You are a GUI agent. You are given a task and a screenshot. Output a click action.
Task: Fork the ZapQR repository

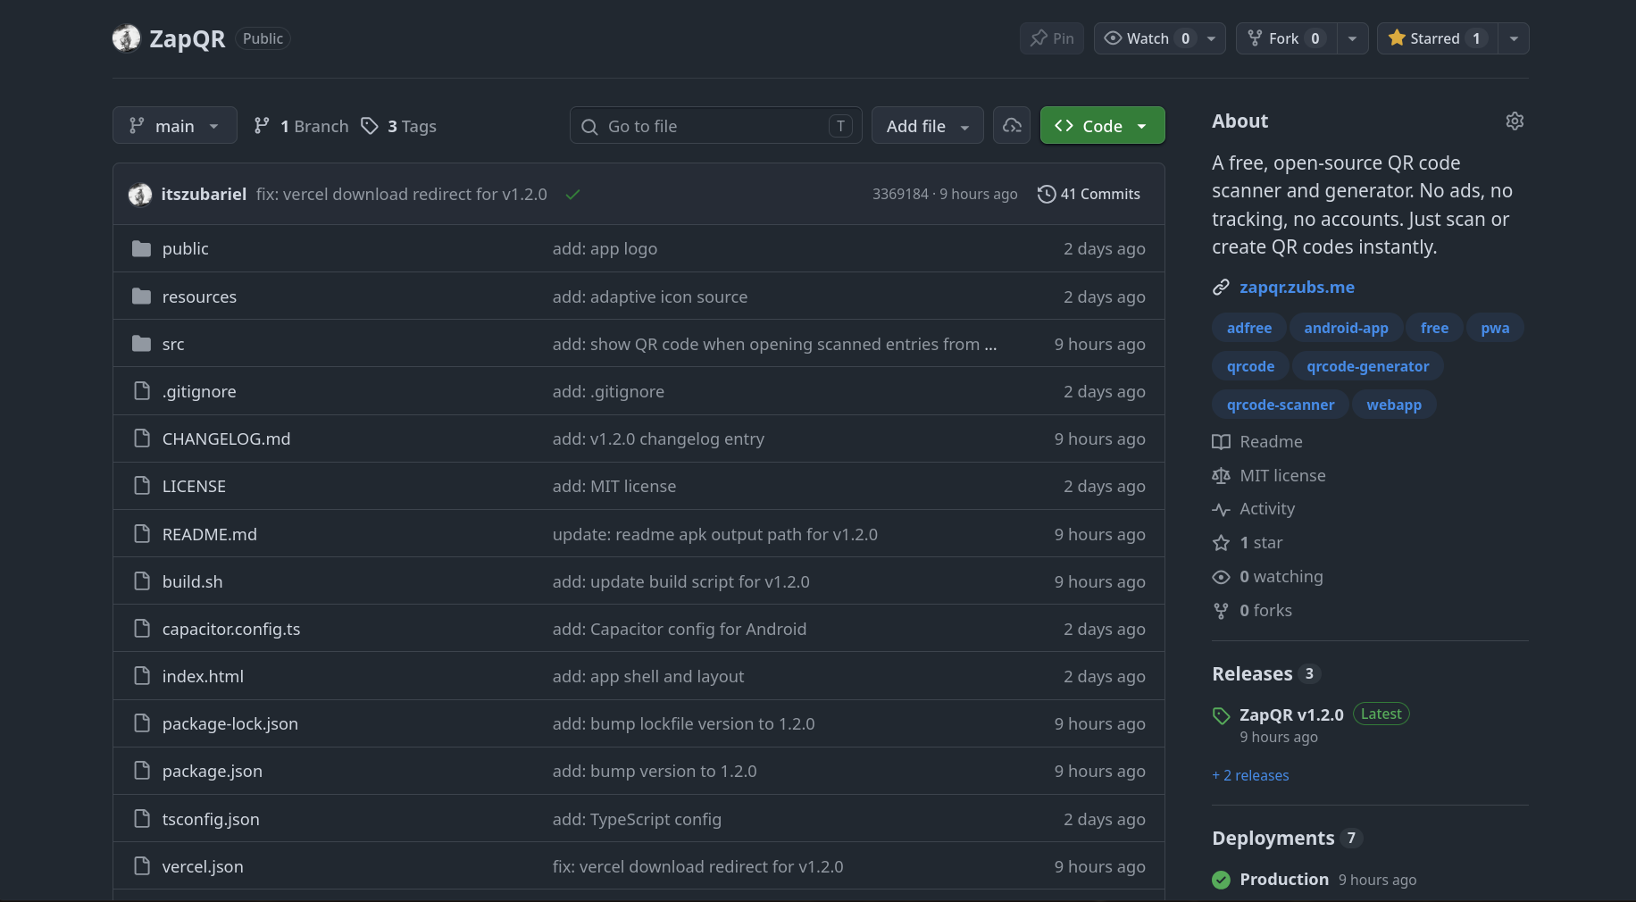click(x=1286, y=38)
